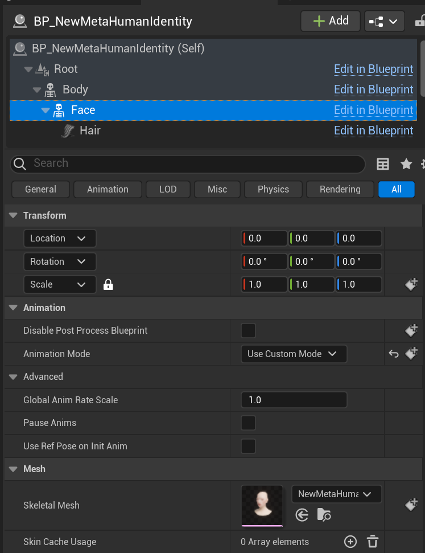Click Edit in Blueprint for Body

[x=374, y=89]
